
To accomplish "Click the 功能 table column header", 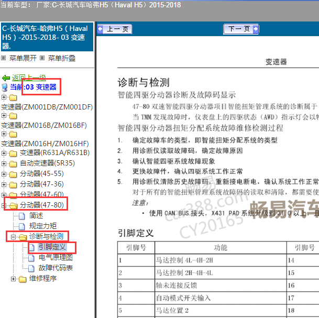I will click(221, 248).
